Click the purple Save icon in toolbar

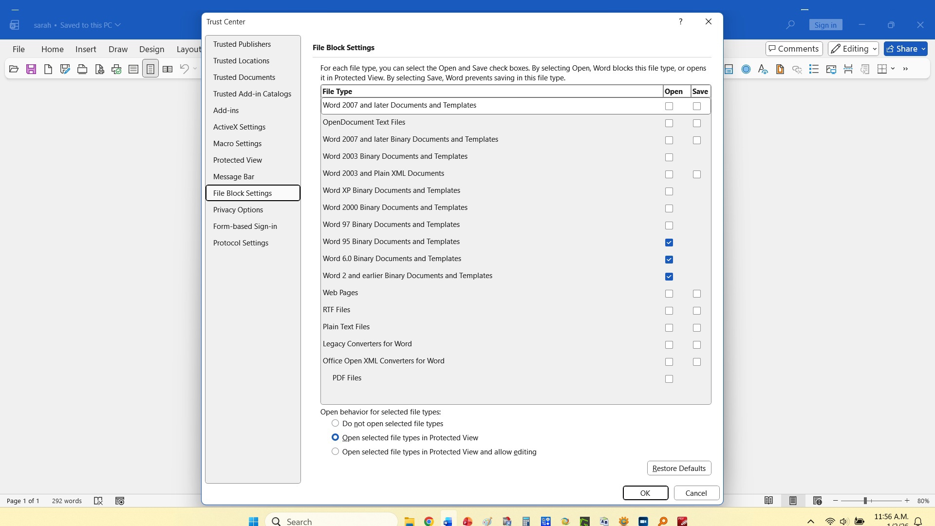point(31,69)
